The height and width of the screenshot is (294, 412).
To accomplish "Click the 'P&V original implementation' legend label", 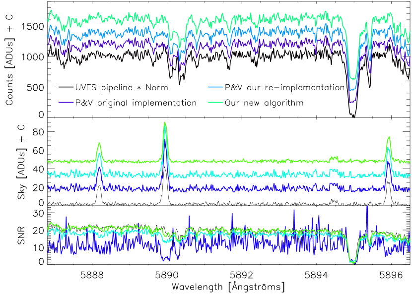I will [x=136, y=103].
